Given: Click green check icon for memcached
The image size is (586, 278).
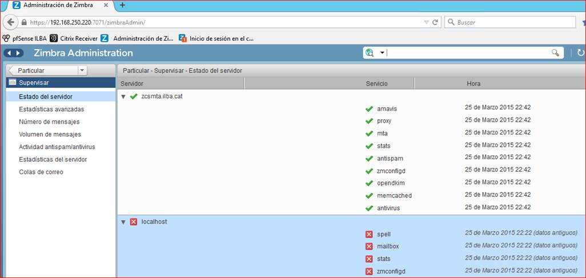Looking at the screenshot, I should [x=369, y=195].
